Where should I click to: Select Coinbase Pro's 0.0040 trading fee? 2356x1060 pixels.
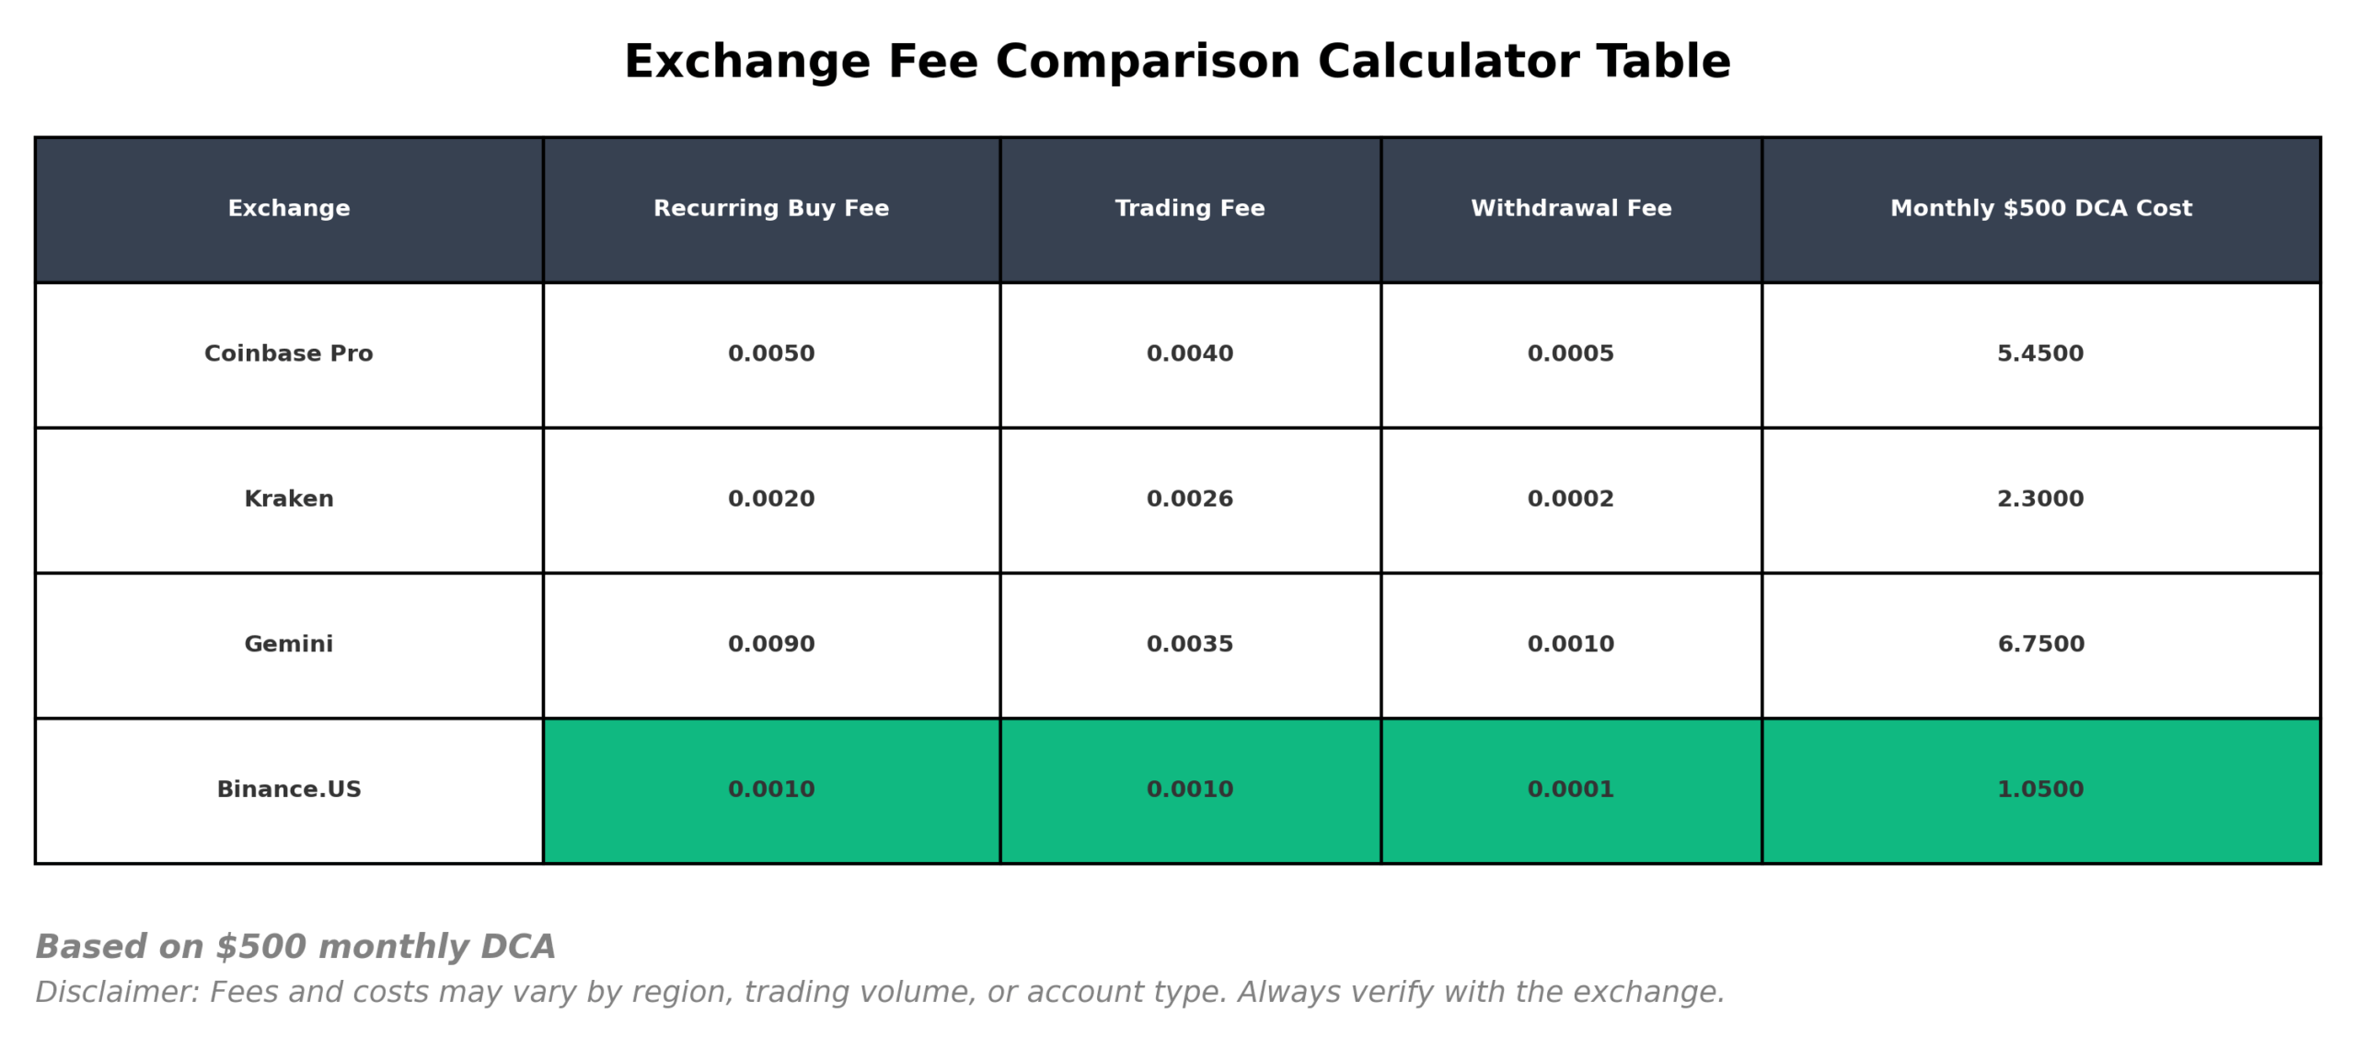1190,354
